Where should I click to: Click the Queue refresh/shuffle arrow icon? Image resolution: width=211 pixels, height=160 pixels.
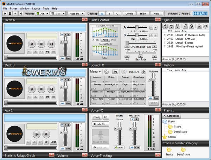point(191,26)
